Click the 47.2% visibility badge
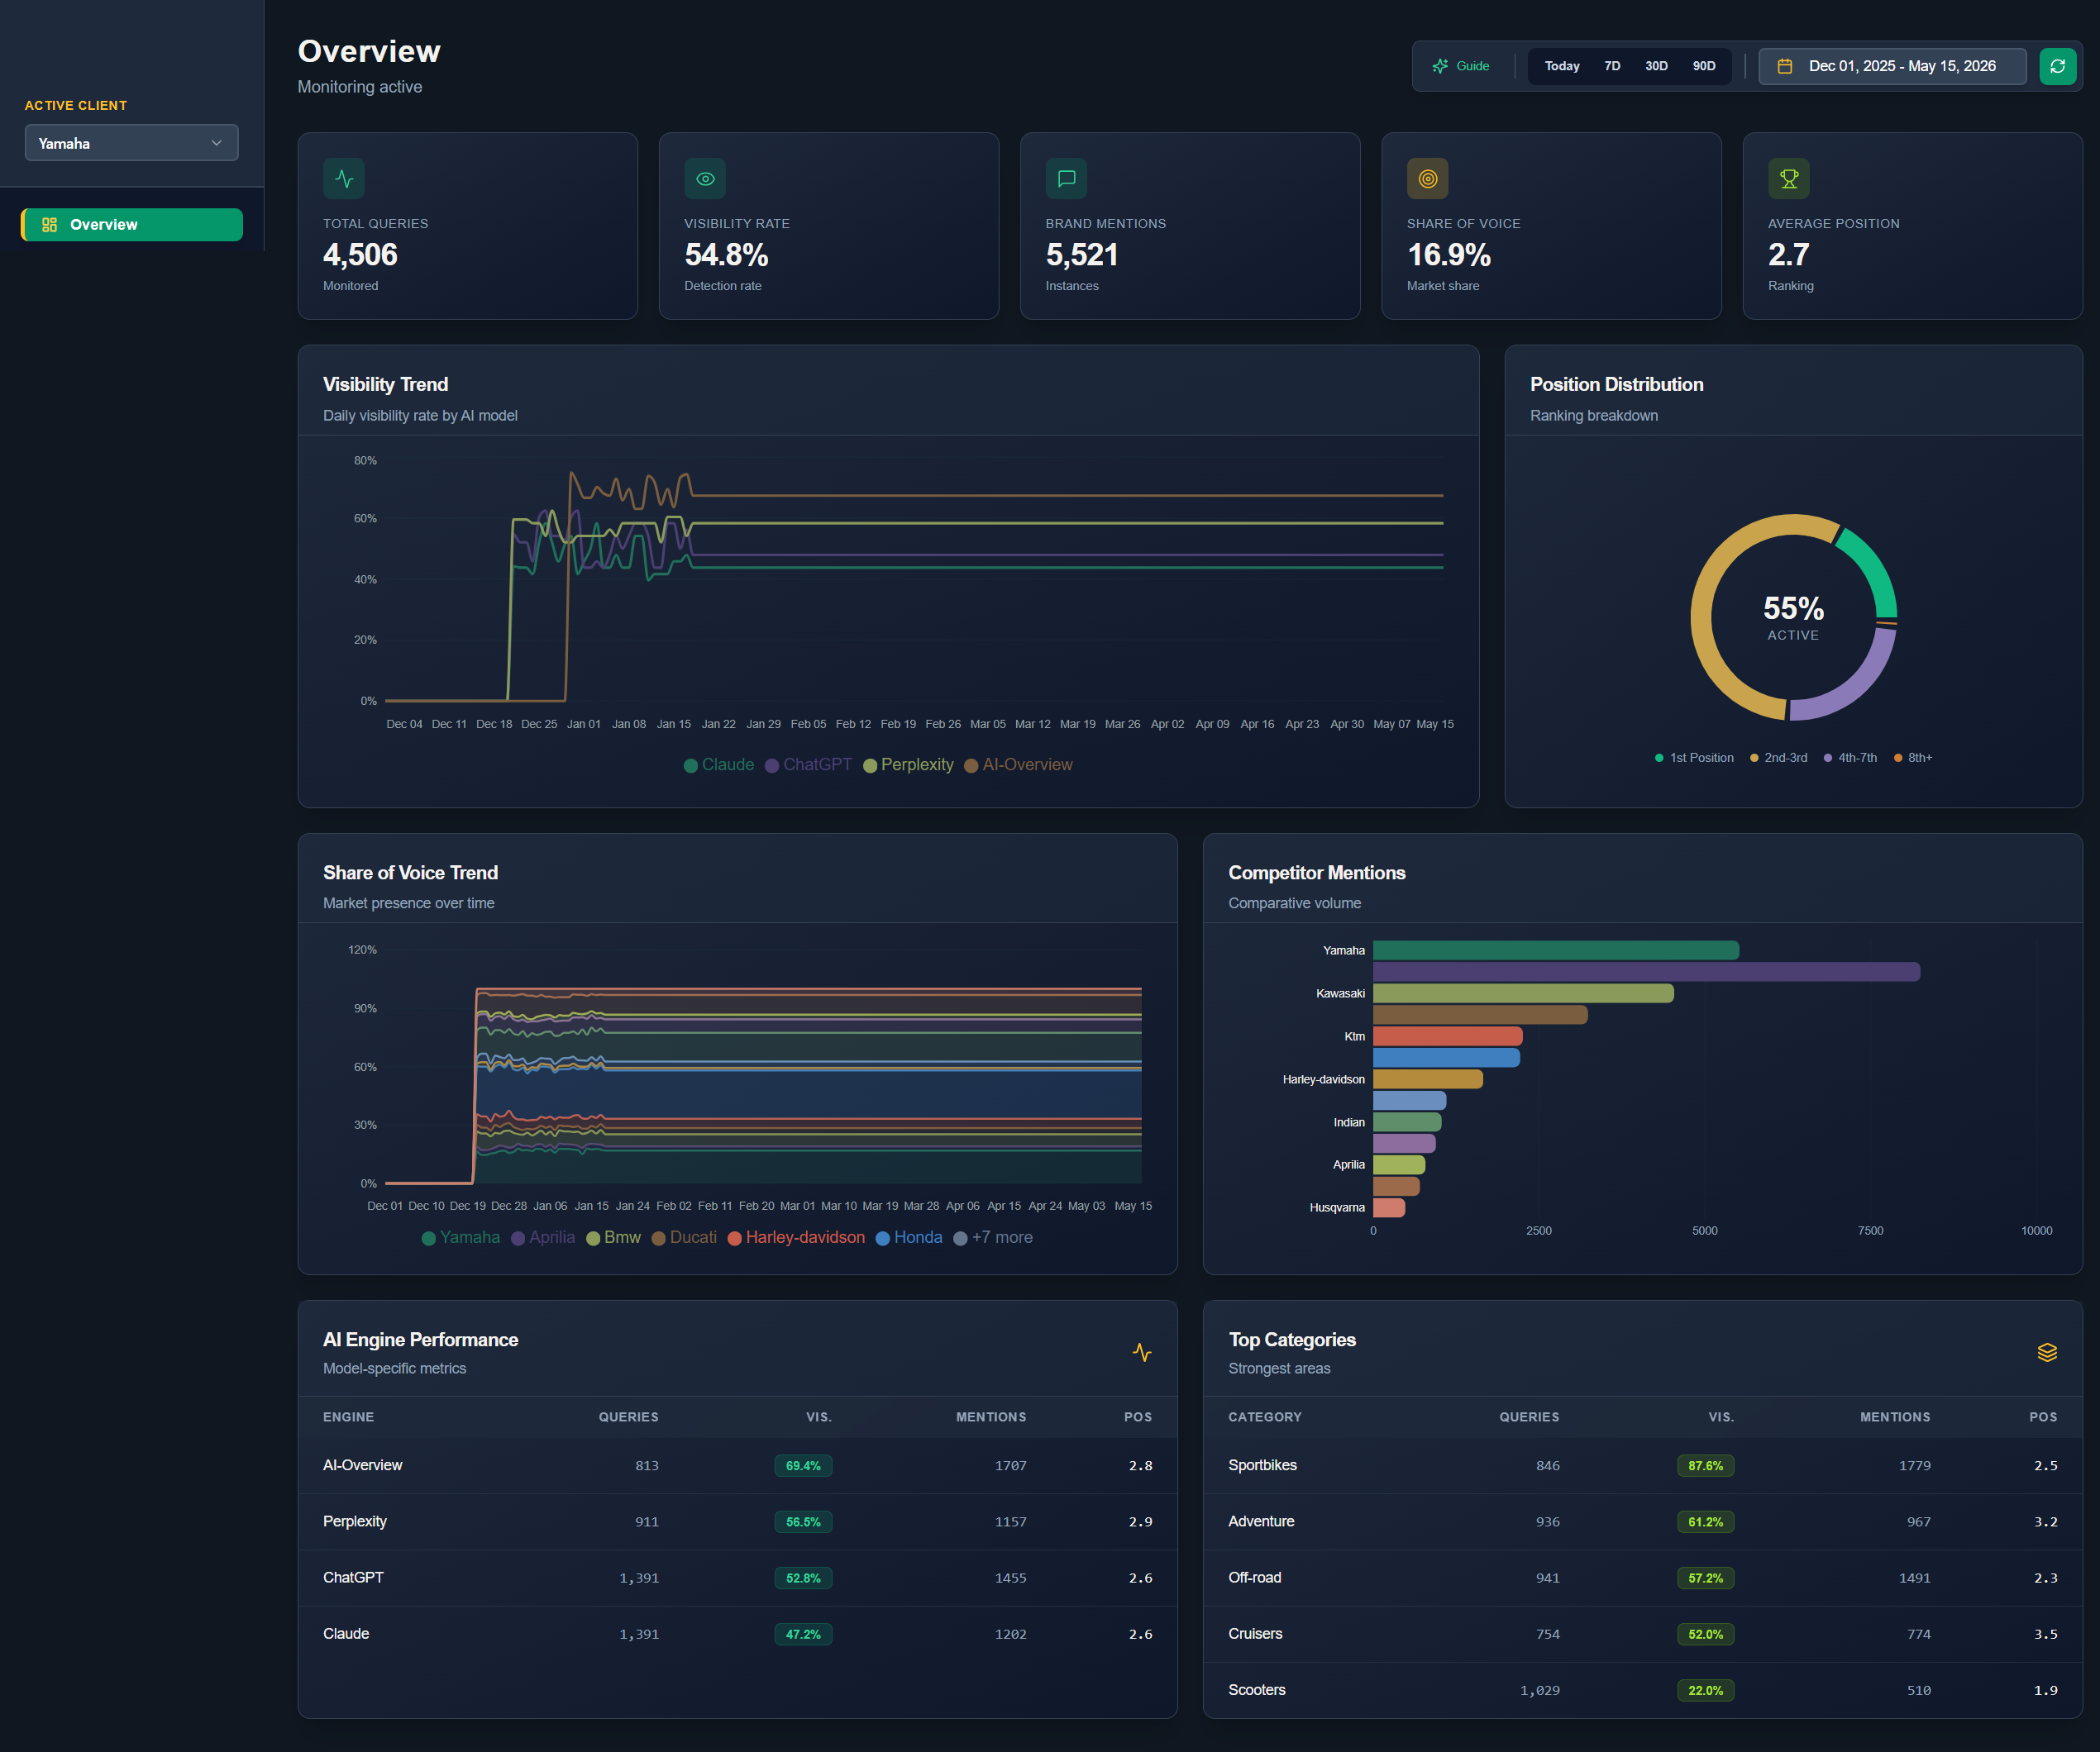Viewport: 2100px width, 1752px height. tap(803, 1634)
